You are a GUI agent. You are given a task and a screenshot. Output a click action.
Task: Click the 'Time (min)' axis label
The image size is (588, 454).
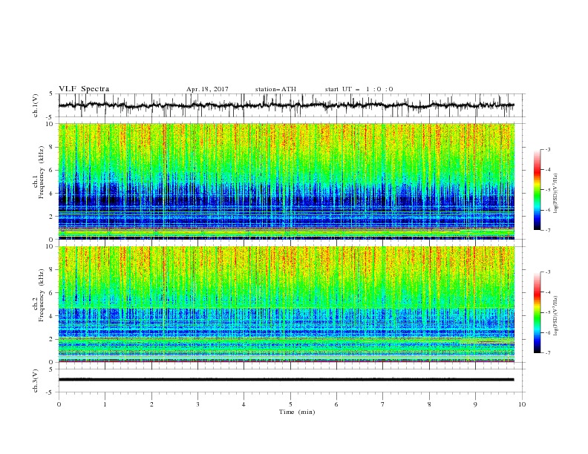coord(297,412)
